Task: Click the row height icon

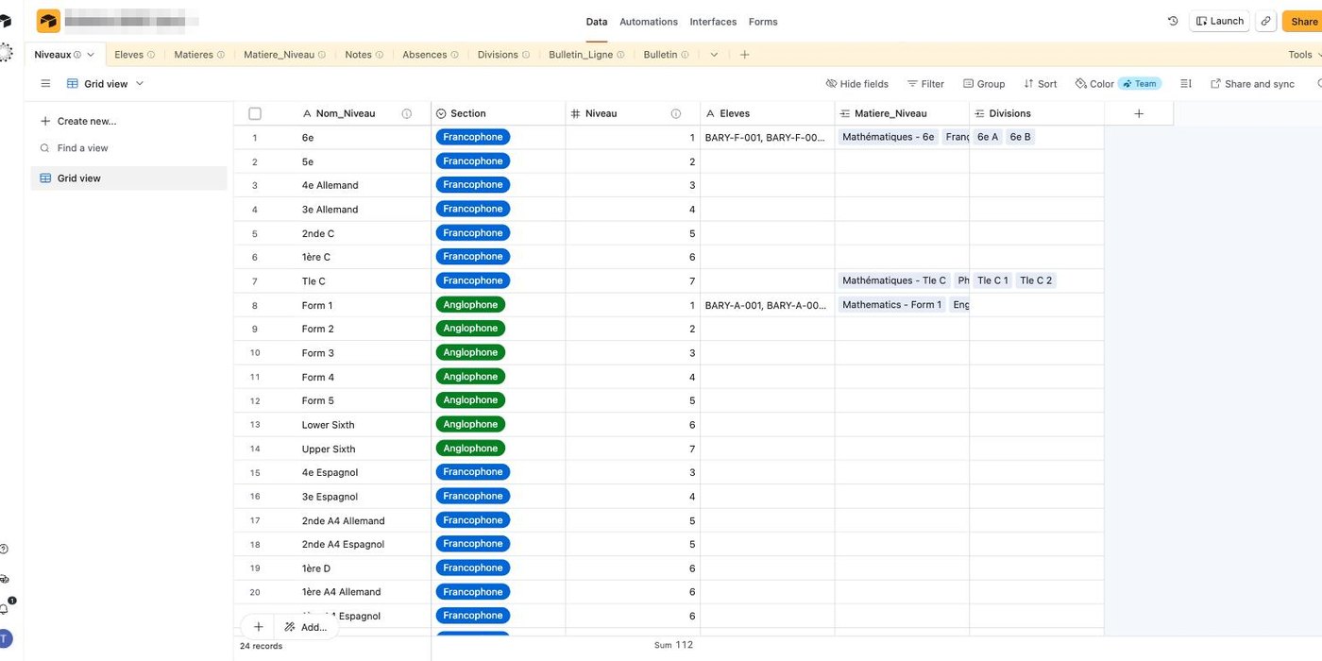Action: tap(1186, 84)
